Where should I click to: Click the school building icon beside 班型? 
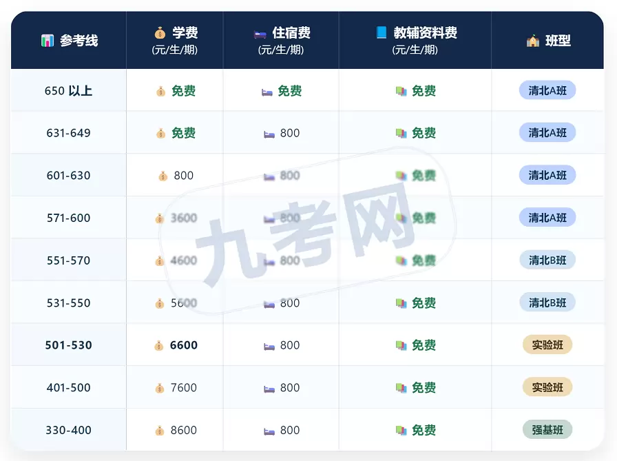point(533,41)
